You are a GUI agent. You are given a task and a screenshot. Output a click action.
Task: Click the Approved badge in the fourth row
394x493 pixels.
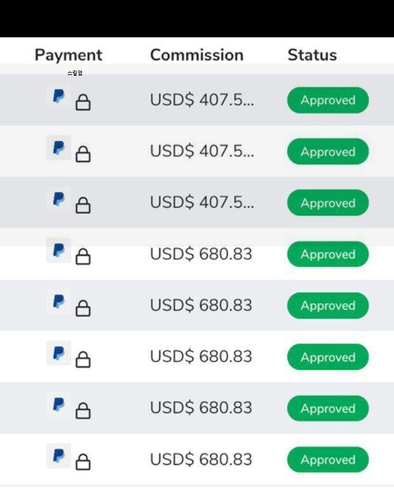[x=328, y=254]
